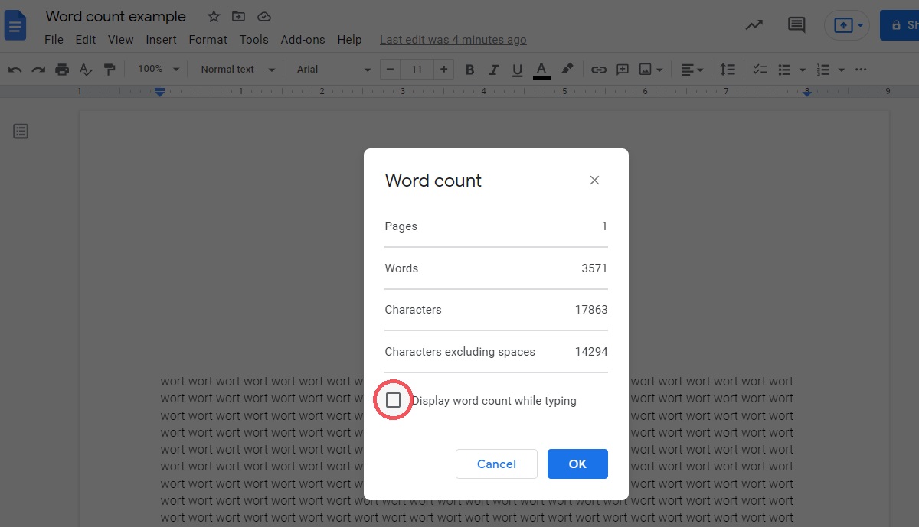Star the Word count example document

pyautogui.click(x=214, y=16)
